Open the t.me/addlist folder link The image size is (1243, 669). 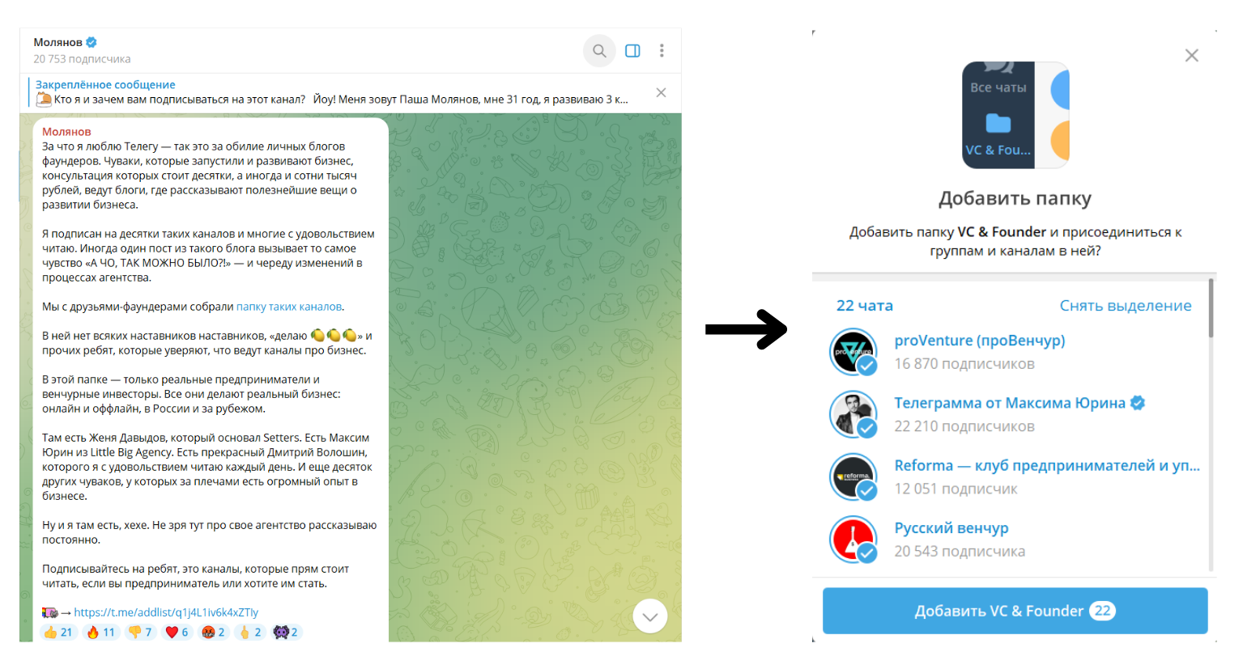click(166, 612)
